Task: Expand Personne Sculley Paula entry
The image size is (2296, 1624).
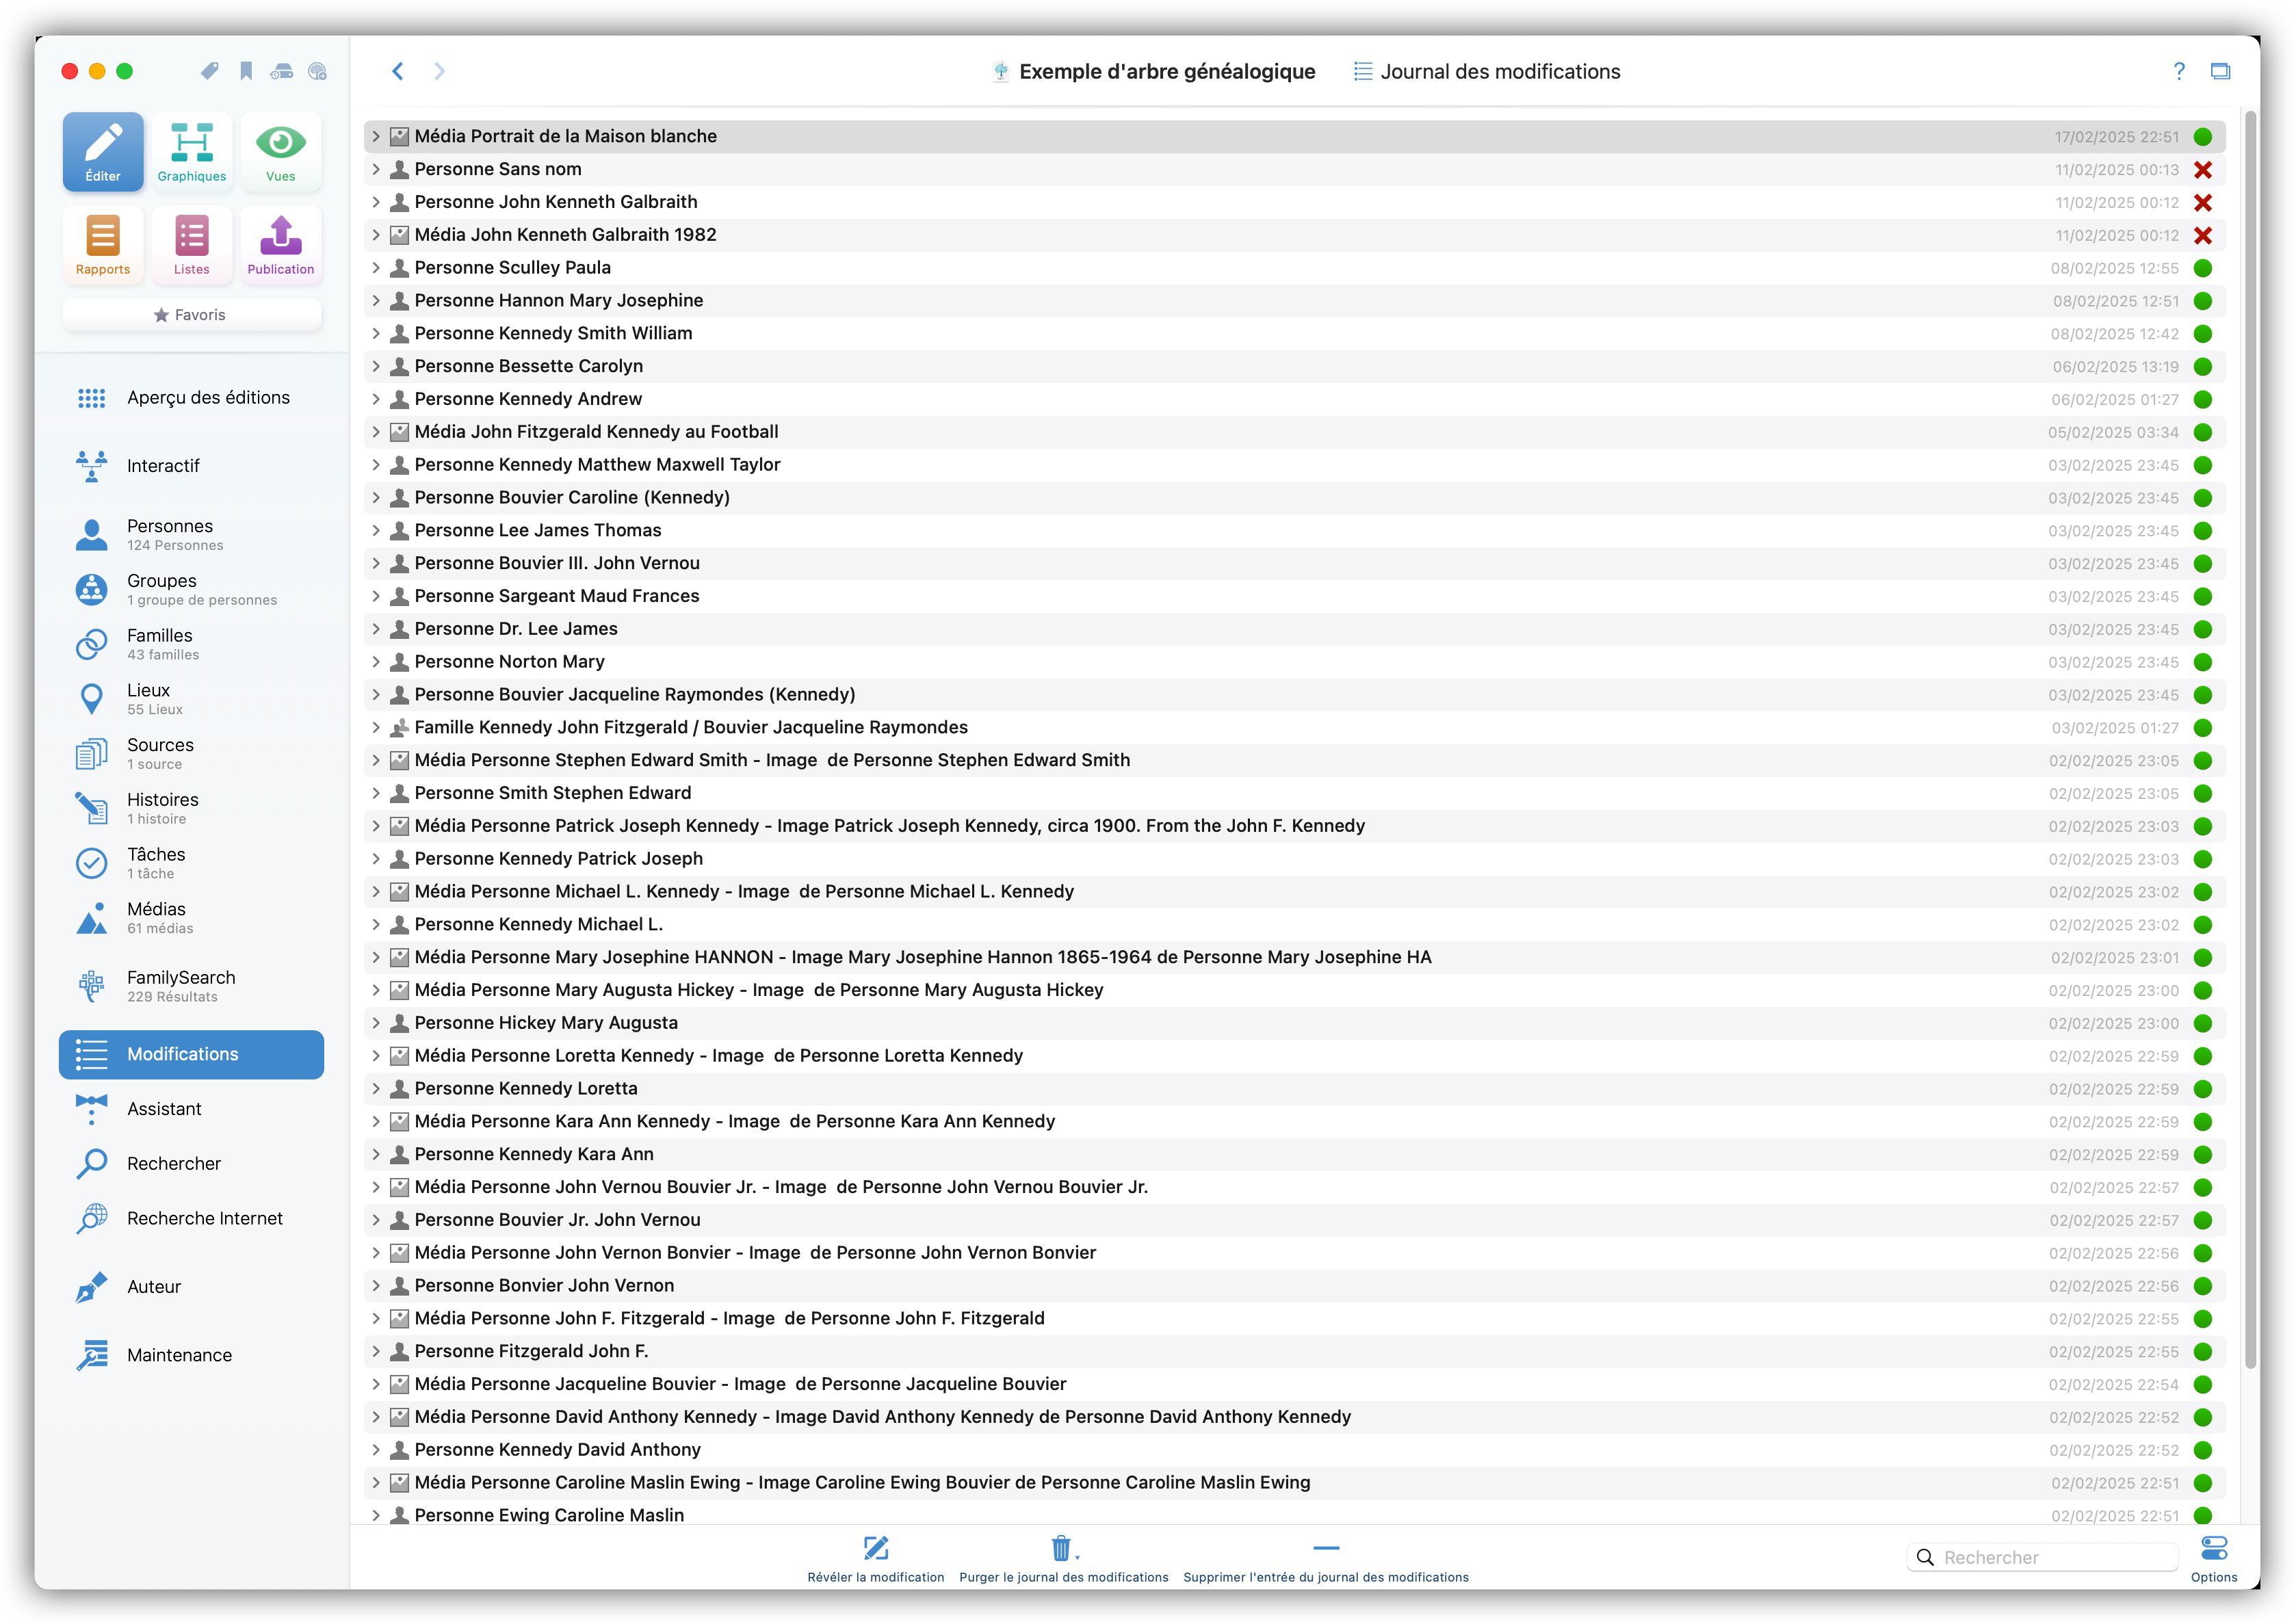Action: [376, 268]
